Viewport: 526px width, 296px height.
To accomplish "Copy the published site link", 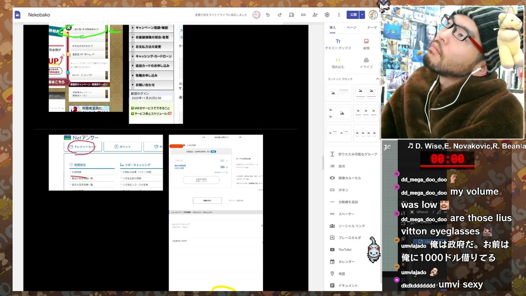I will [x=303, y=15].
